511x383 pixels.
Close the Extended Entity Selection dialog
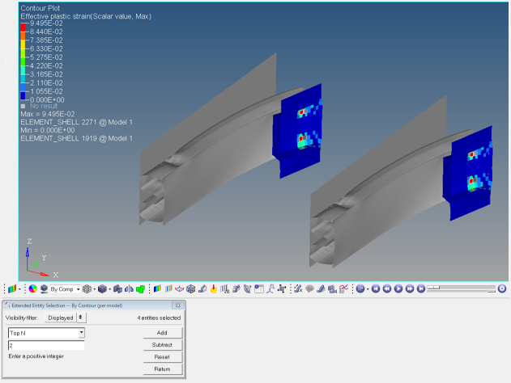point(178,305)
